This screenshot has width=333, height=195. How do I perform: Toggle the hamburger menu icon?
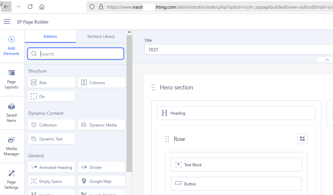(x=7, y=22)
